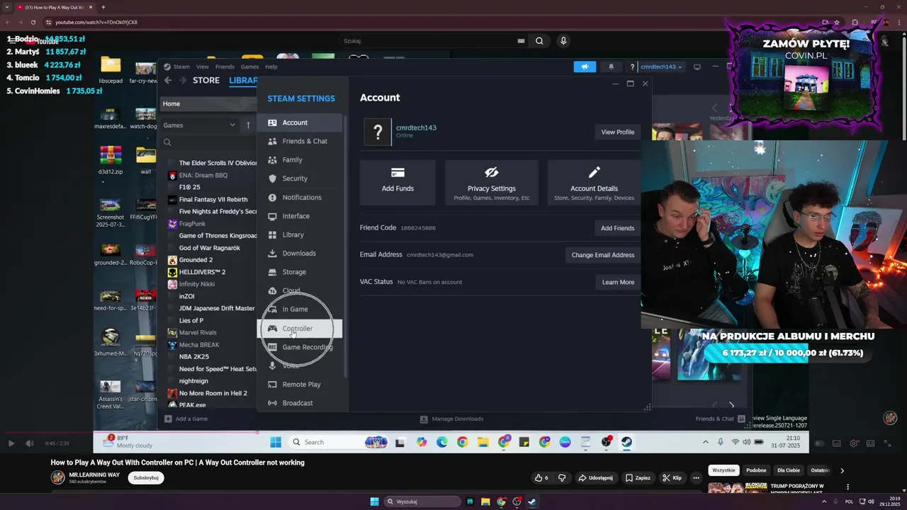Click the question-mark profile avatar
This screenshot has height=510, width=907.
(x=378, y=132)
